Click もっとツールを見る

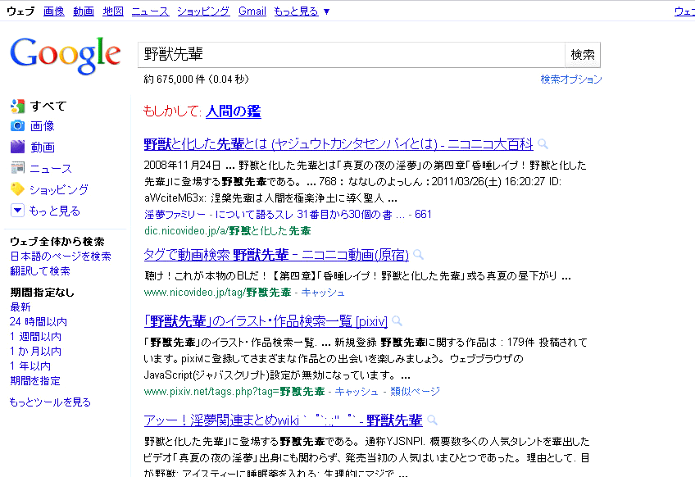(x=50, y=402)
